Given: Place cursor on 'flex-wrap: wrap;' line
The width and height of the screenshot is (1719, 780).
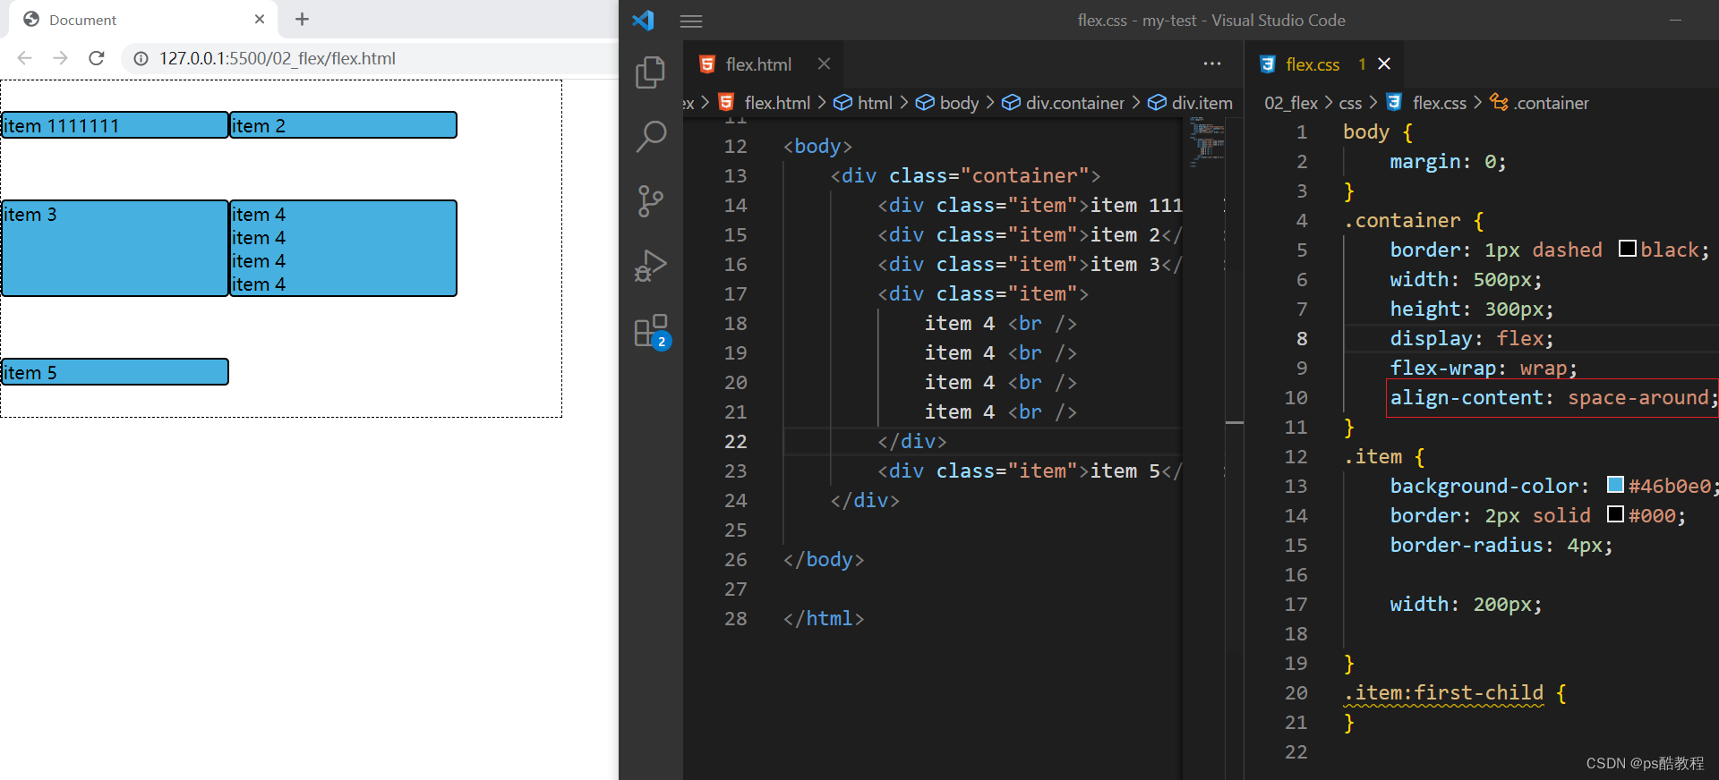Looking at the screenshot, I should click(1484, 369).
